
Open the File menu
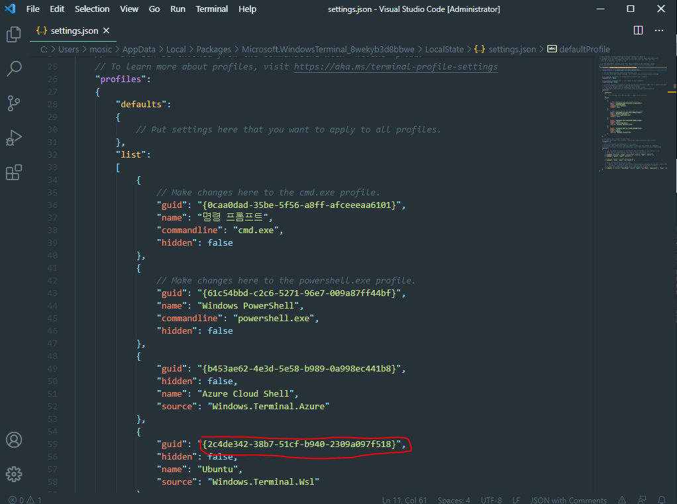(33, 9)
